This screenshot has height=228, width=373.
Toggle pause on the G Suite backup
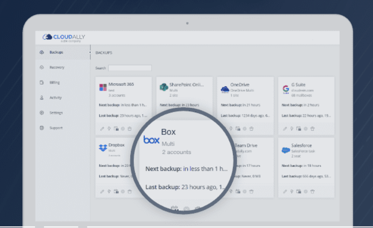tap(298, 129)
